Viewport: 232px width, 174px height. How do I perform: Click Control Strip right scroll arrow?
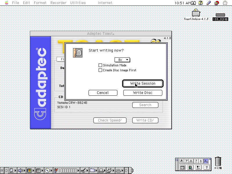coord(126,171)
